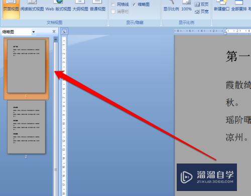Click the tab selector button beside ruler
Screen dimensions: 251x196
tap(64, 31)
